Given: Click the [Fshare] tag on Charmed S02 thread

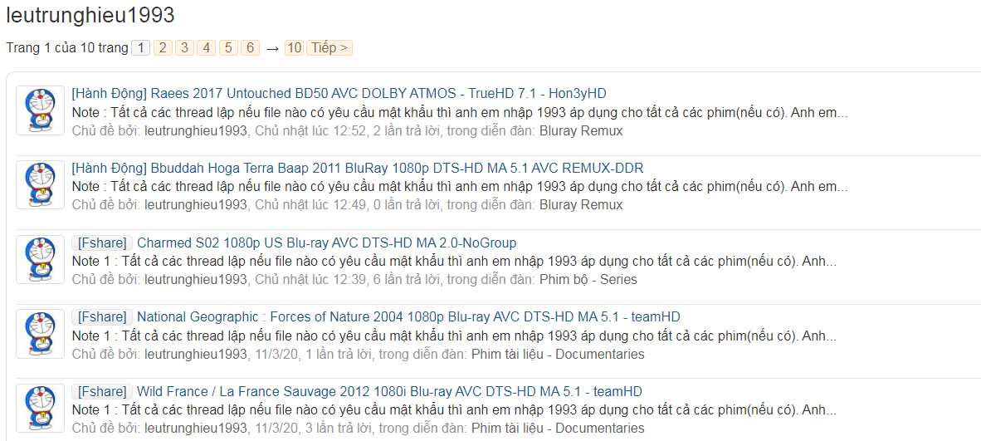Looking at the screenshot, I should tap(102, 243).
